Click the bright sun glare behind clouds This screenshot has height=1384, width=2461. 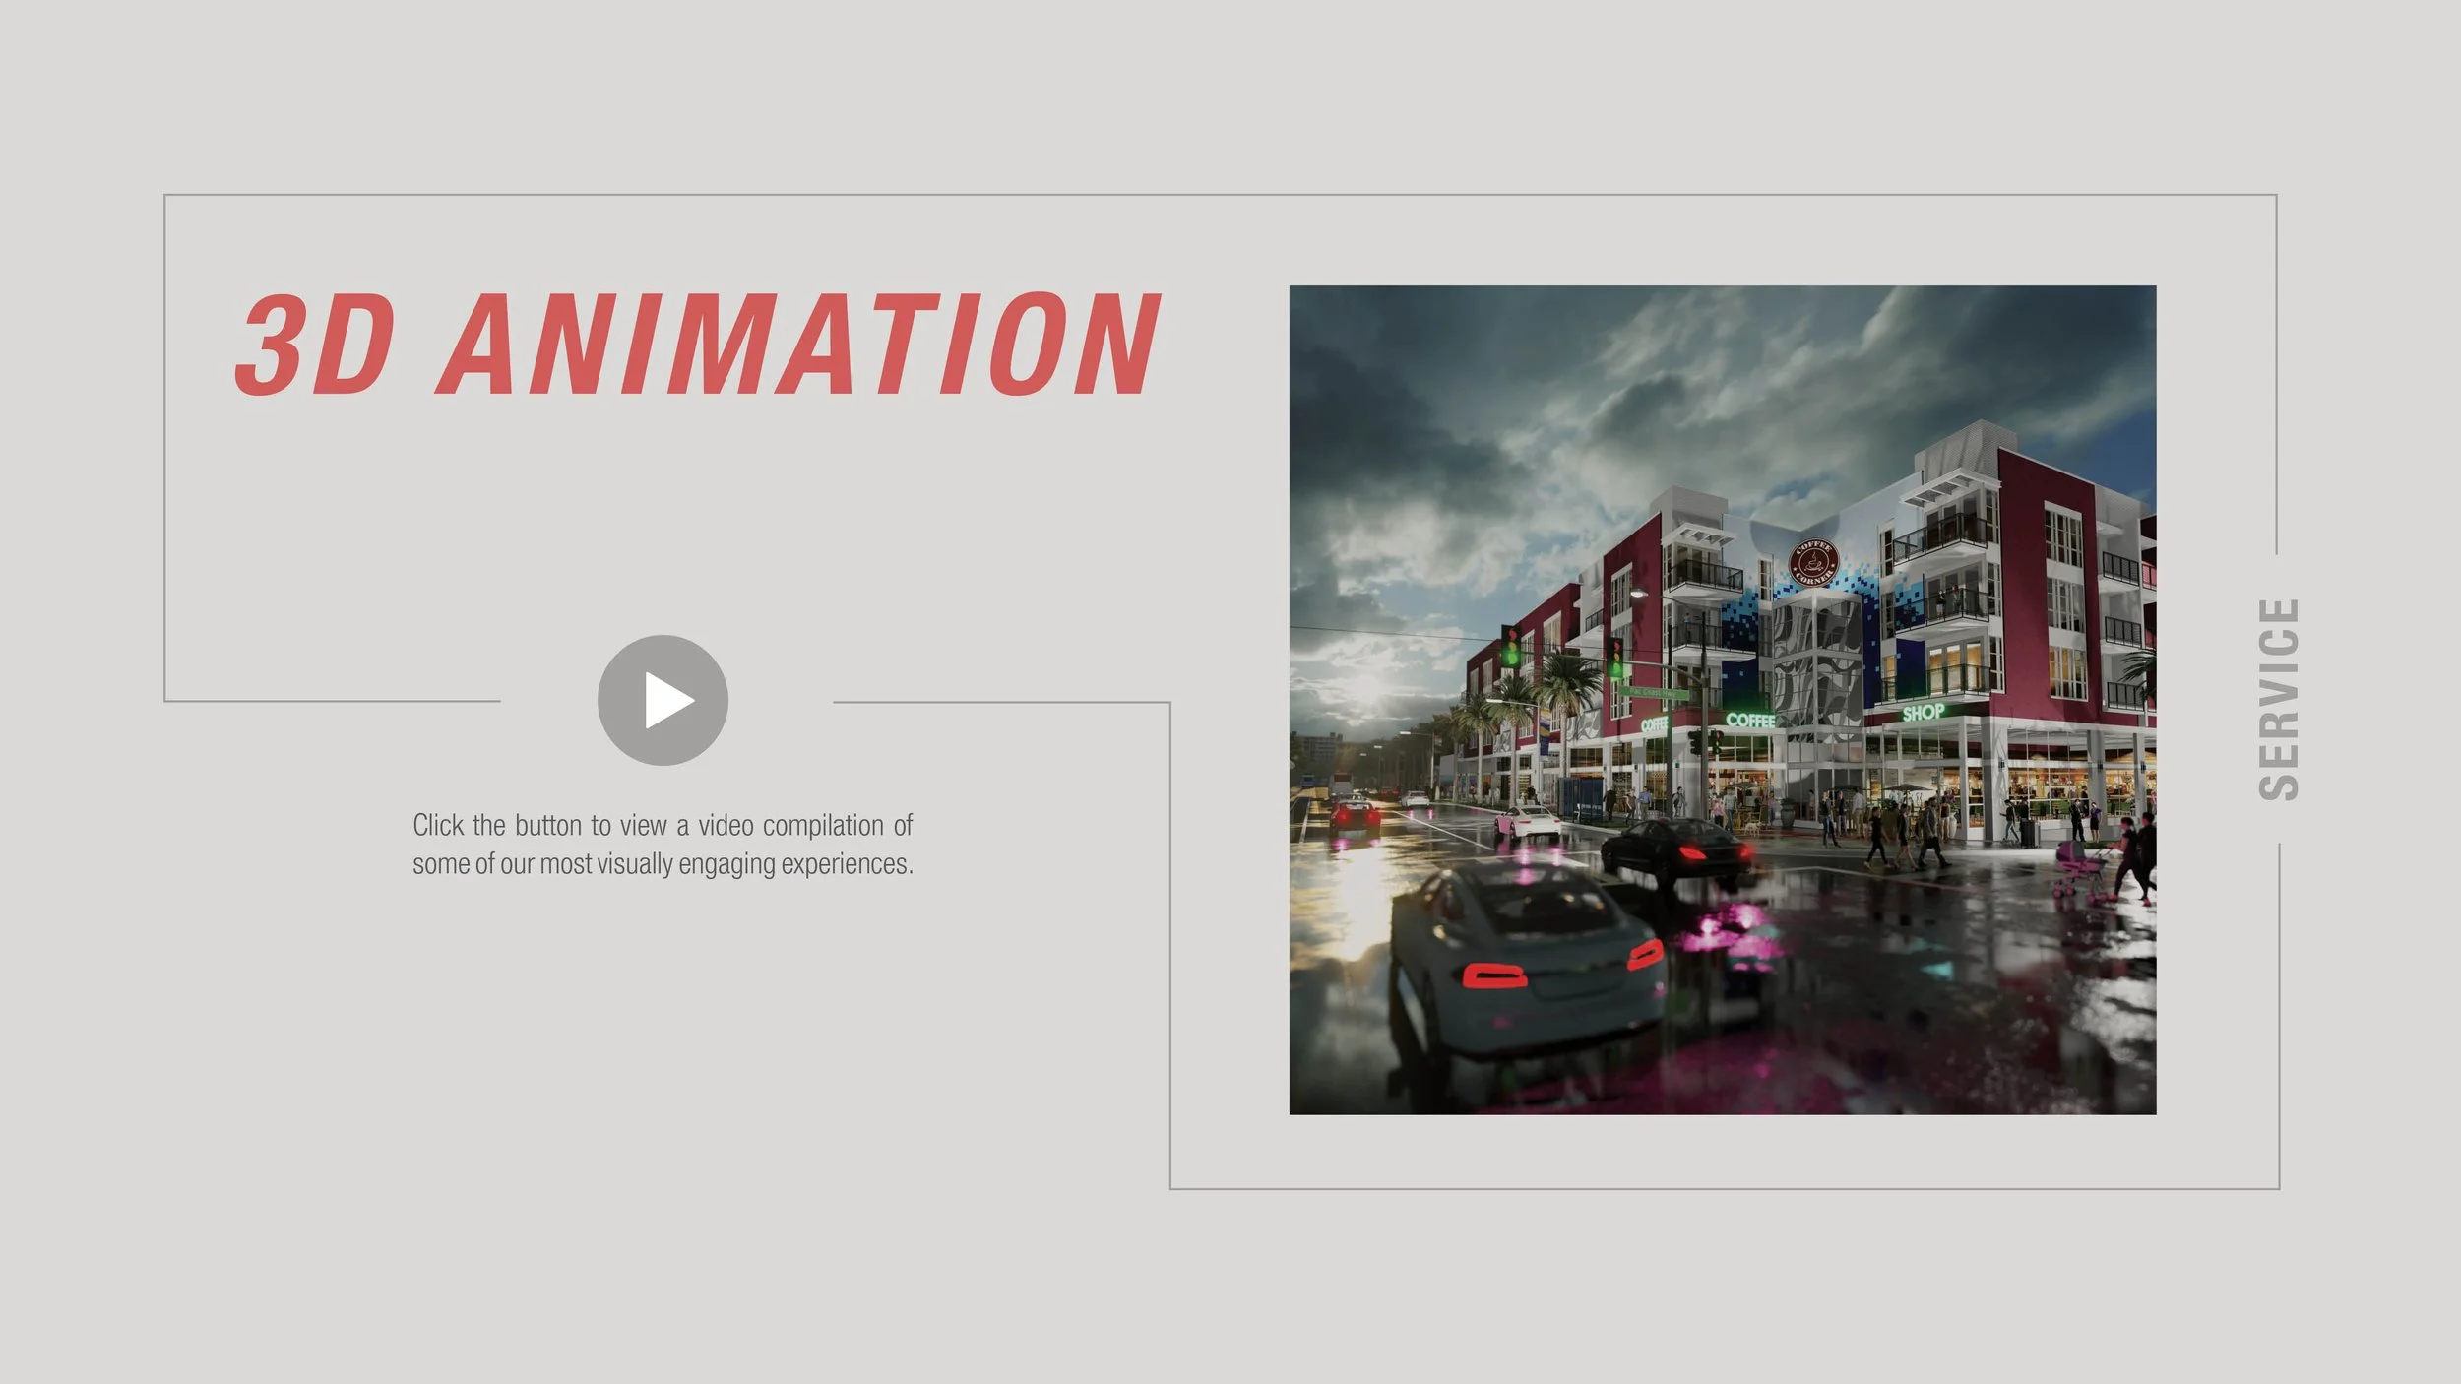click(x=1363, y=689)
